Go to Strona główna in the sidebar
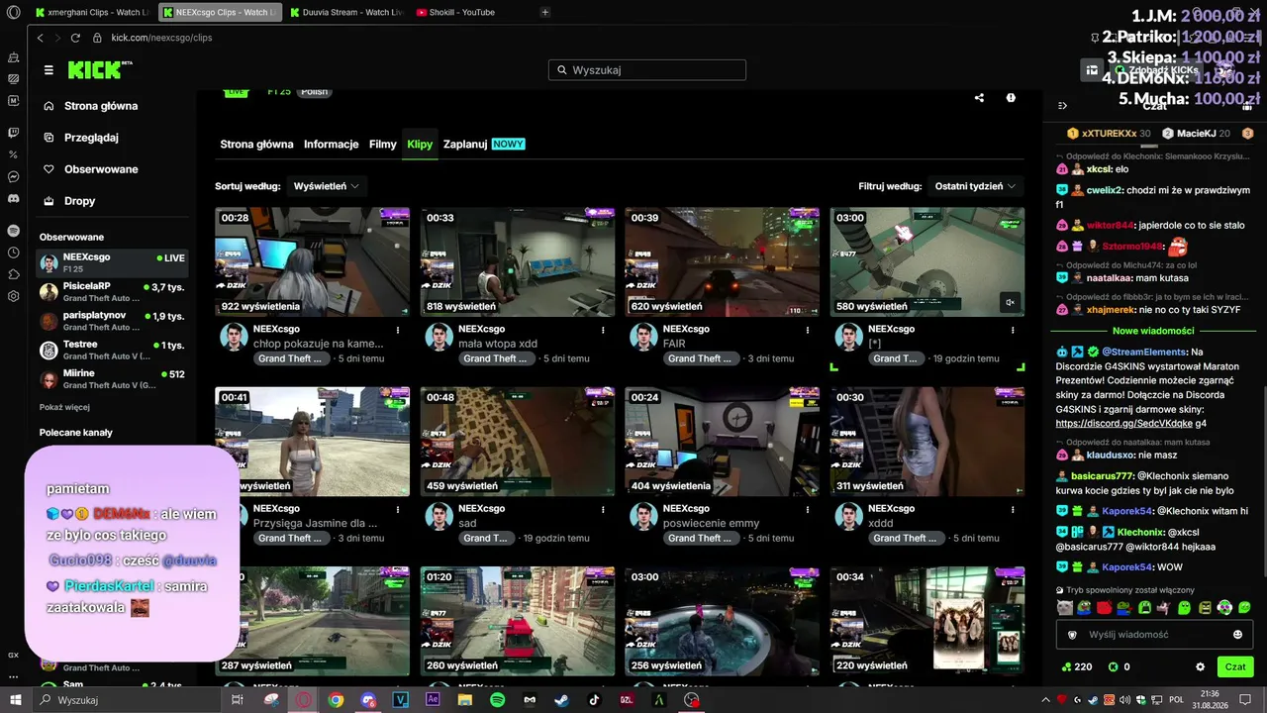Image resolution: width=1267 pixels, height=713 pixels. pyautogui.click(x=101, y=106)
